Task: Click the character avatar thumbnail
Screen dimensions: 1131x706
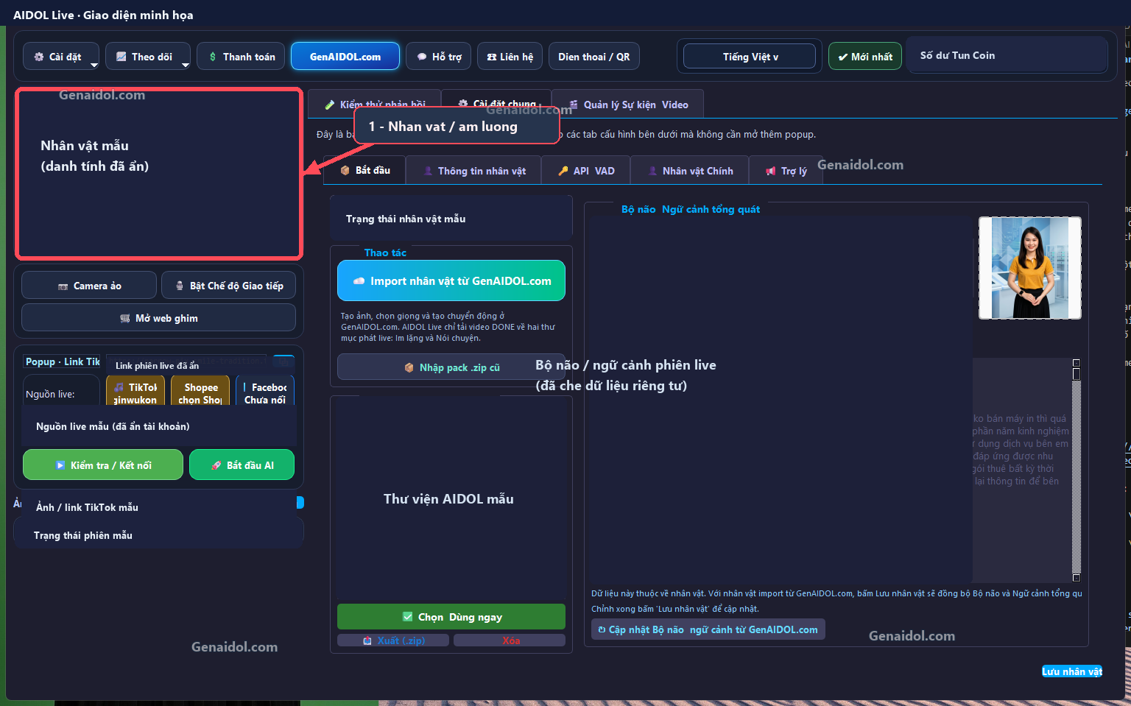Action: pos(1029,268)
